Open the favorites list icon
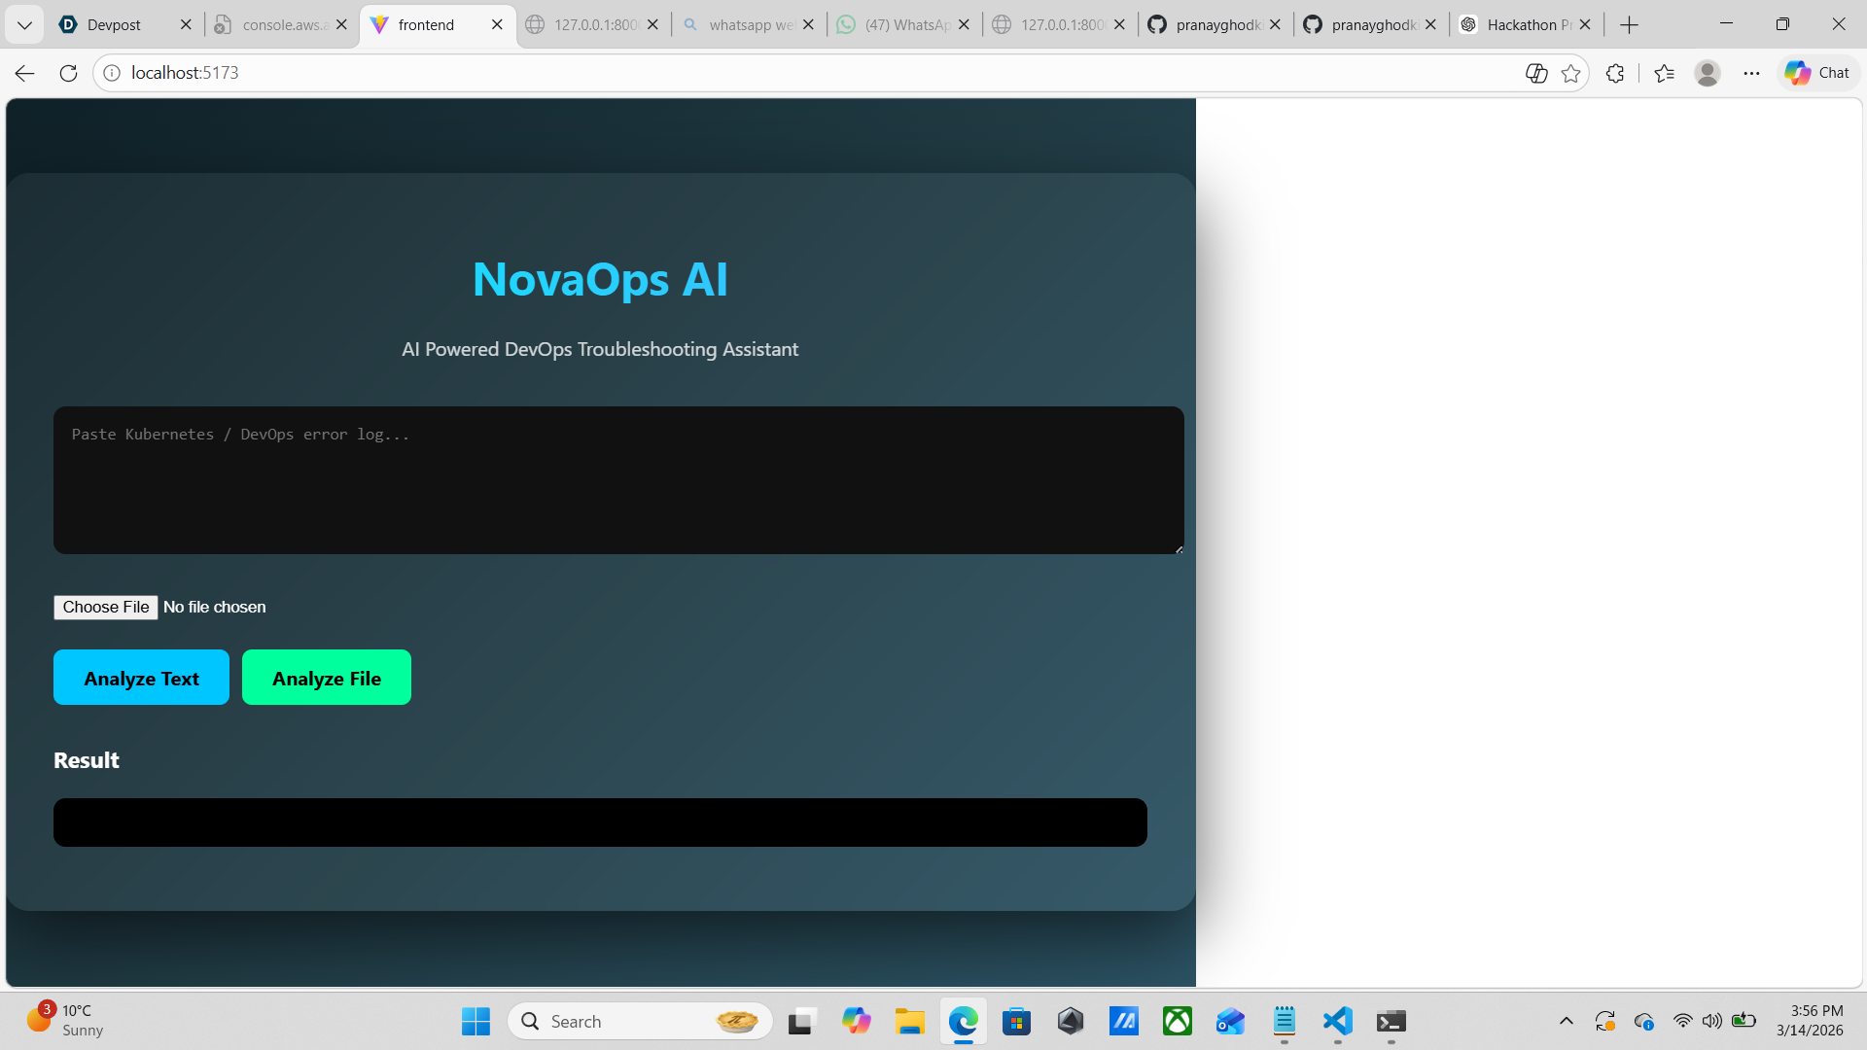Screen dimensions: 1867x1050 [1664, 73]
